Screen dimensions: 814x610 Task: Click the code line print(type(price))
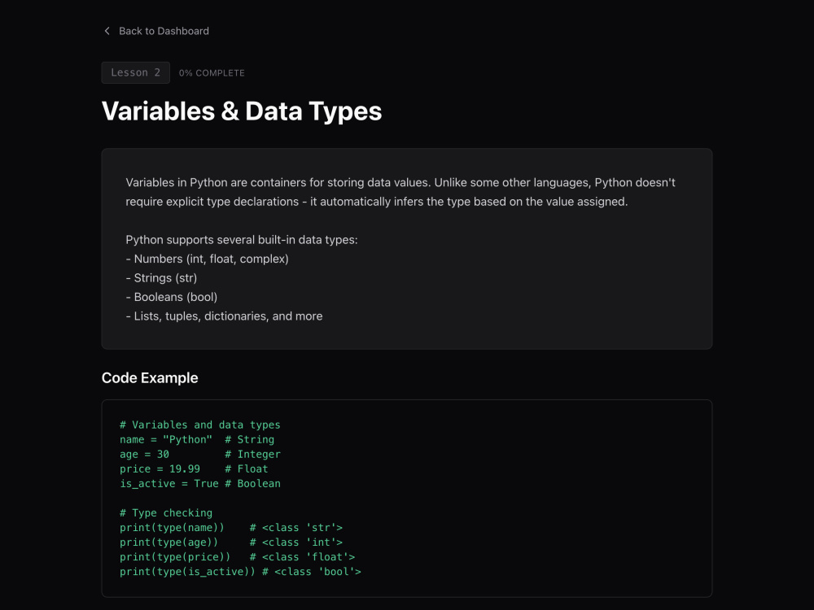coord(237,557)
